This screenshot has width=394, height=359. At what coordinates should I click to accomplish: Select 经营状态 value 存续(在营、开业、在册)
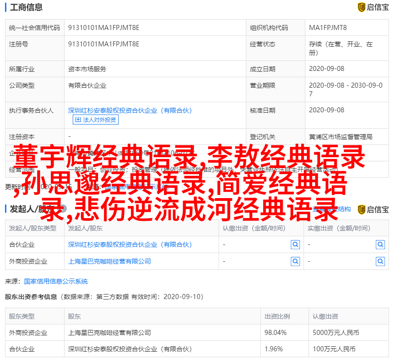tap(340, 48)
